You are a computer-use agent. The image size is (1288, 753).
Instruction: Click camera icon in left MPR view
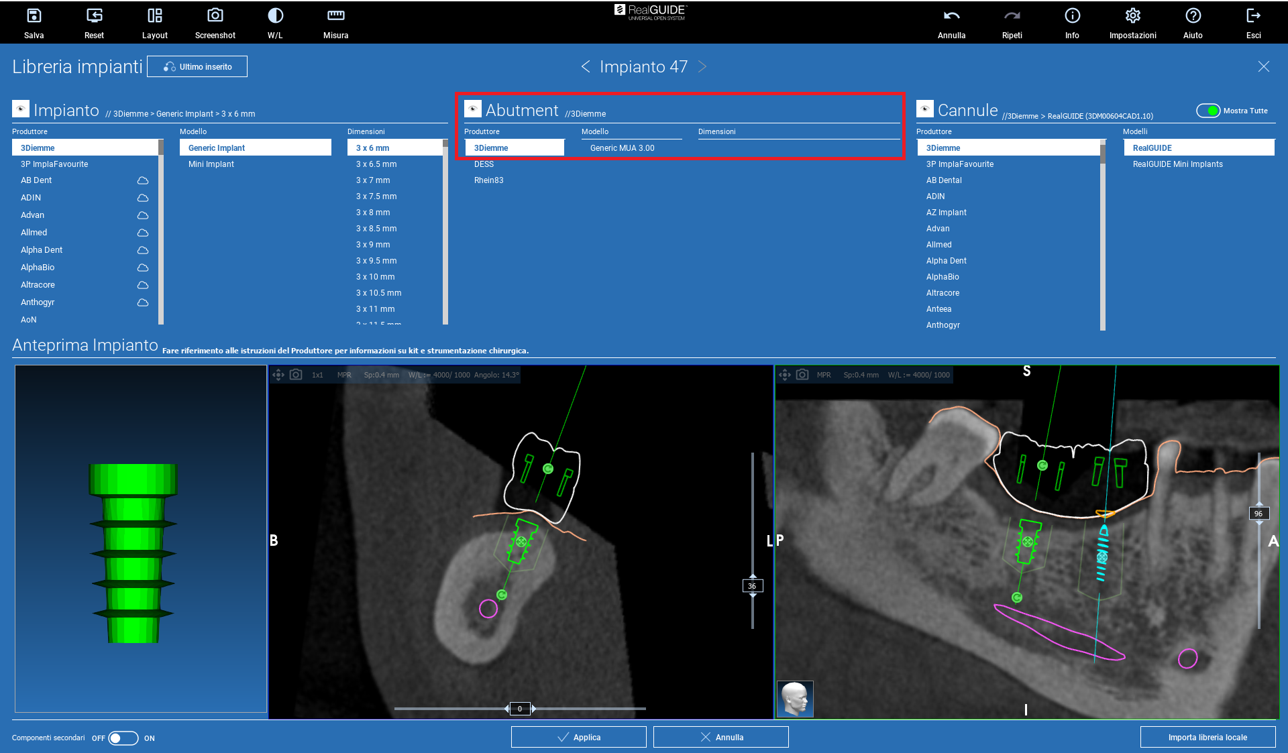pyautogui.click(x=296, y=374)
